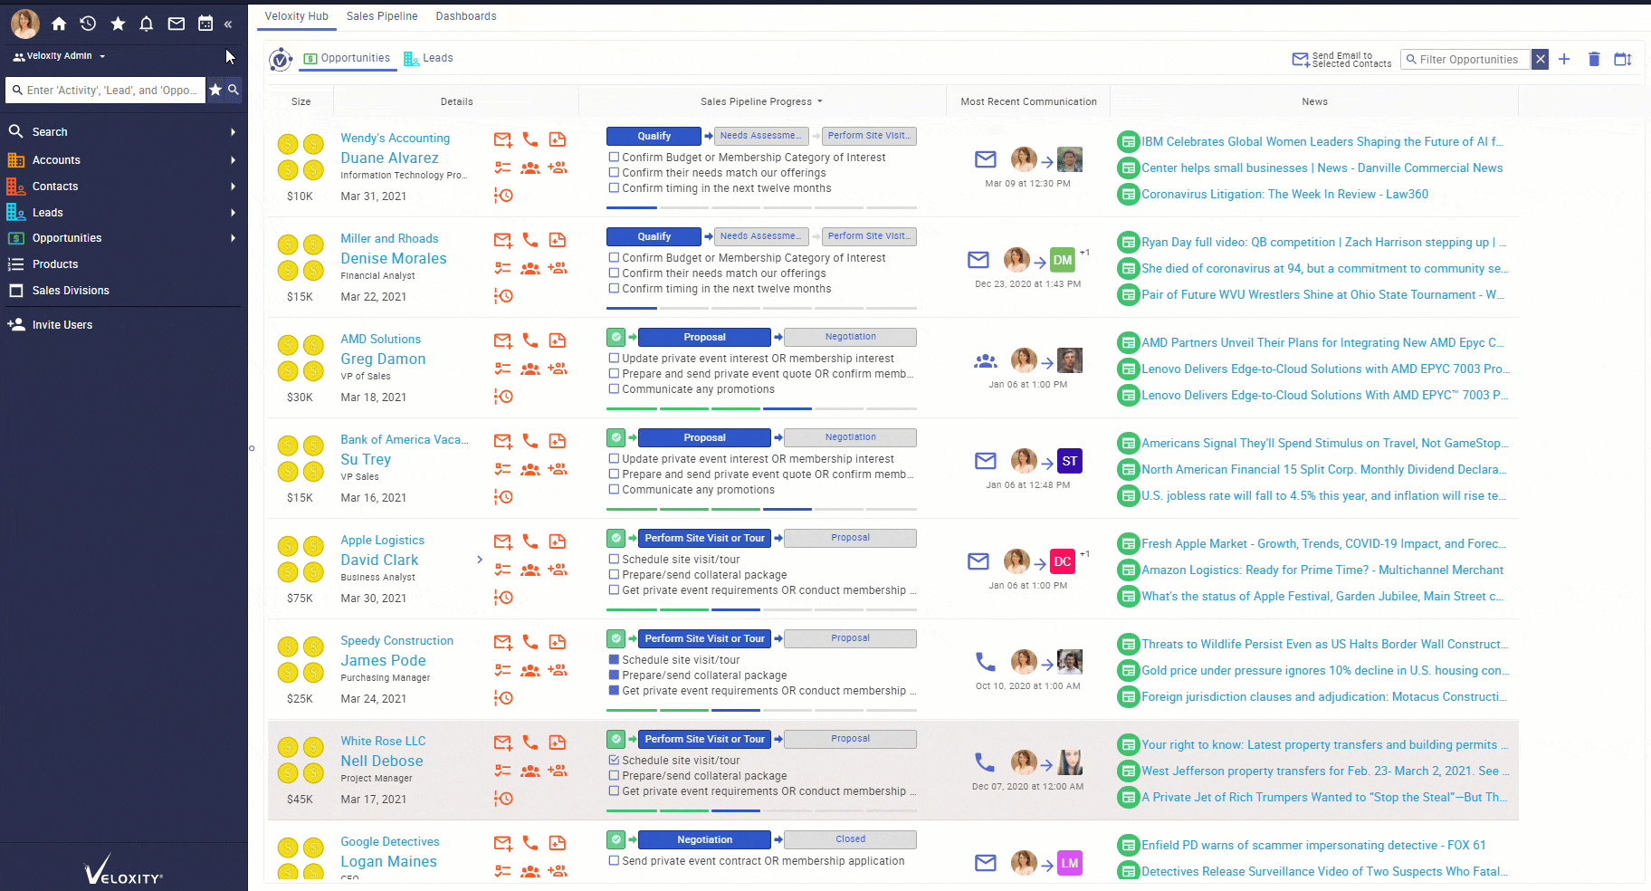Screen dimensions: 1651x891
Task: Open the calendar icon in top bar
Action: pos(205,24)
